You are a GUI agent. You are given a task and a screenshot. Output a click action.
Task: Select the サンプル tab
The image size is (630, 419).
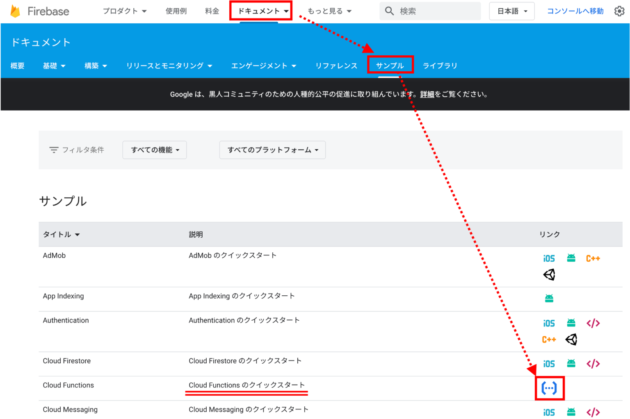tap(390, 65)
